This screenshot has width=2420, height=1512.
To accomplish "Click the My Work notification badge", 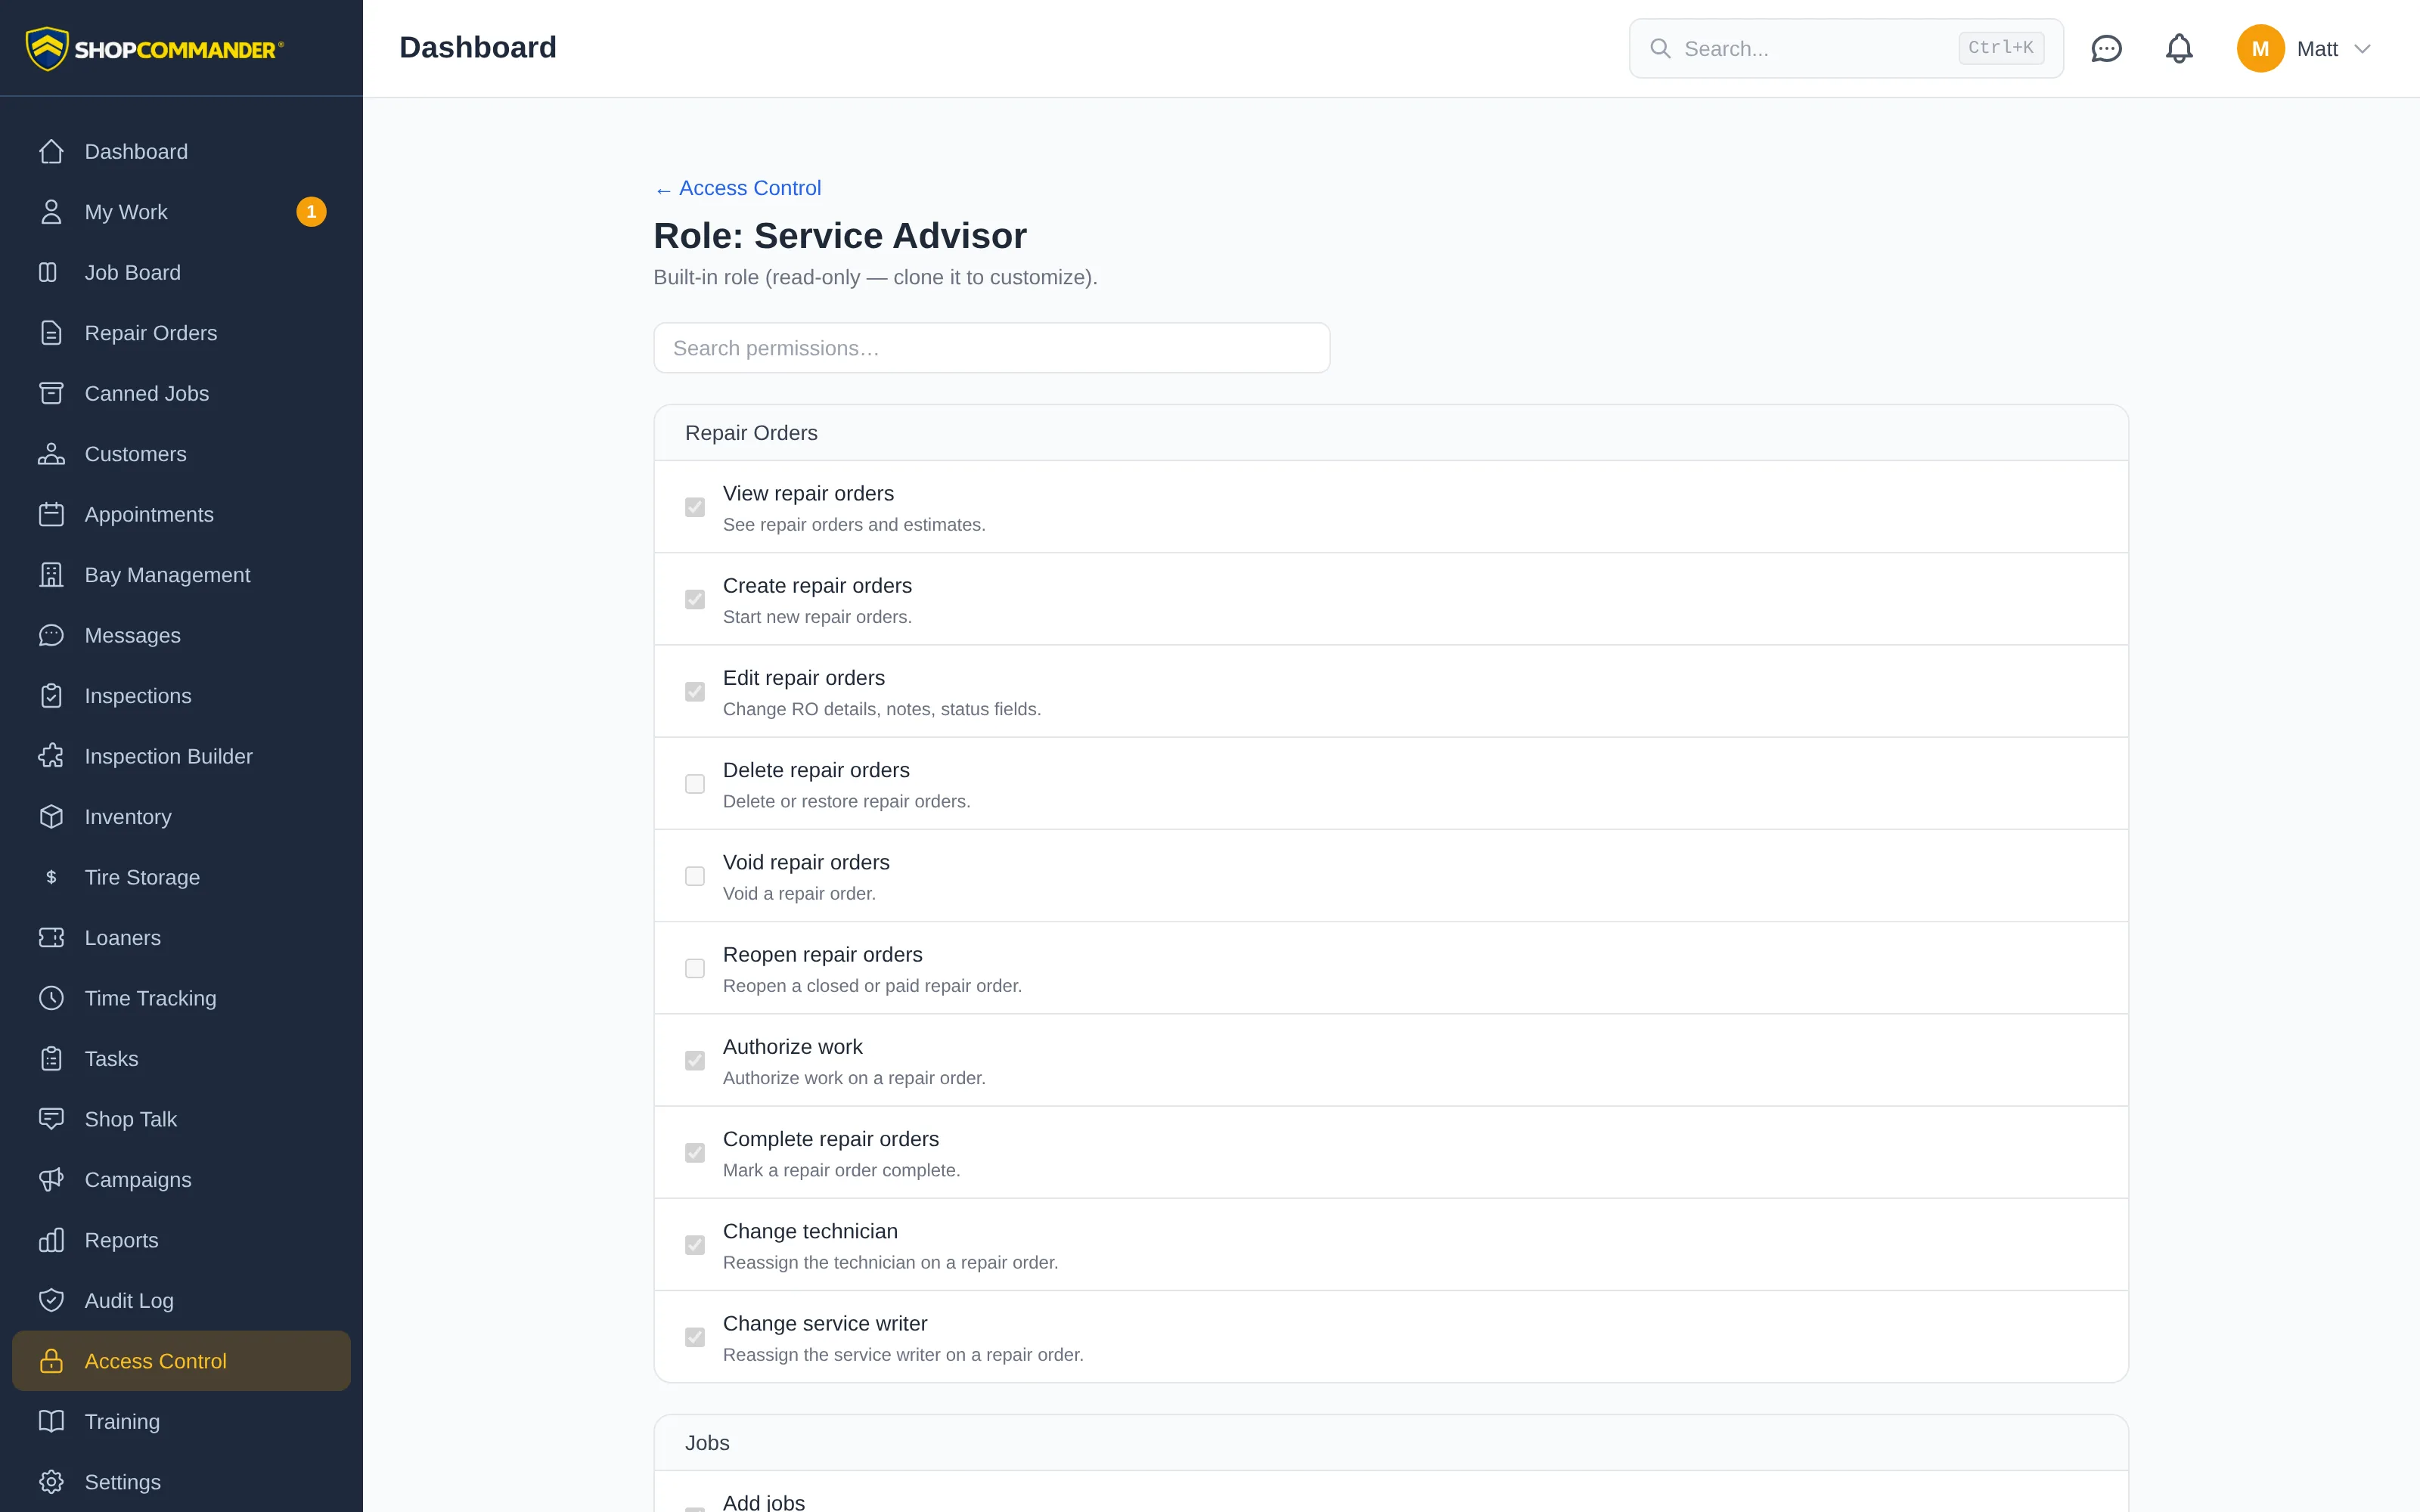I will pos(311,212).
